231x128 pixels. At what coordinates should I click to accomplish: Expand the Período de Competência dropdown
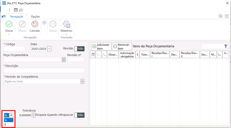pyautogui.click(x=82, y=81)
